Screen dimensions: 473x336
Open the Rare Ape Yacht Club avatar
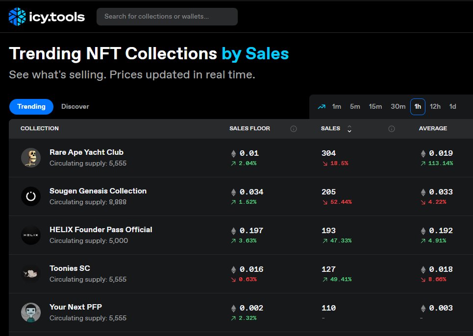tap(31, 158)
